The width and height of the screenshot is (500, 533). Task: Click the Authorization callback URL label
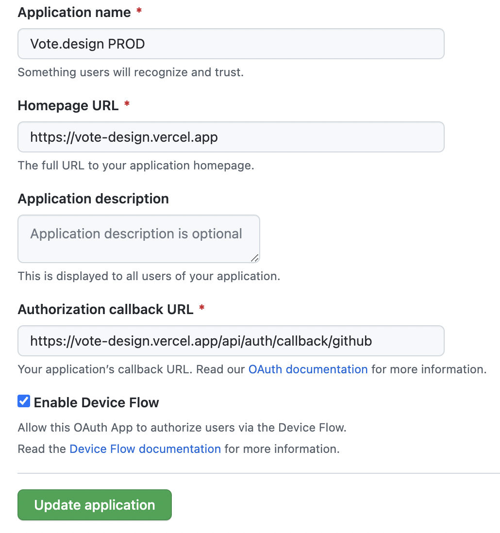point(105,309)
